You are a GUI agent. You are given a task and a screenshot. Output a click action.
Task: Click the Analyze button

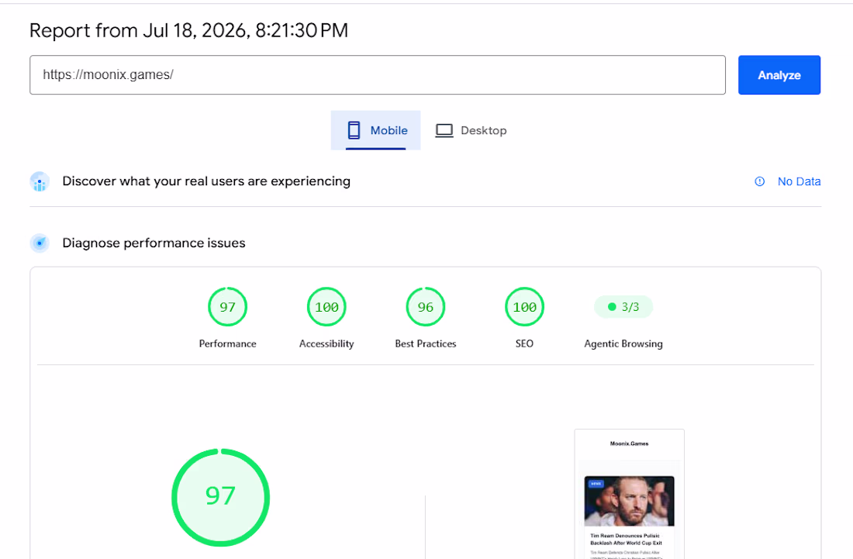pos(779,75)
